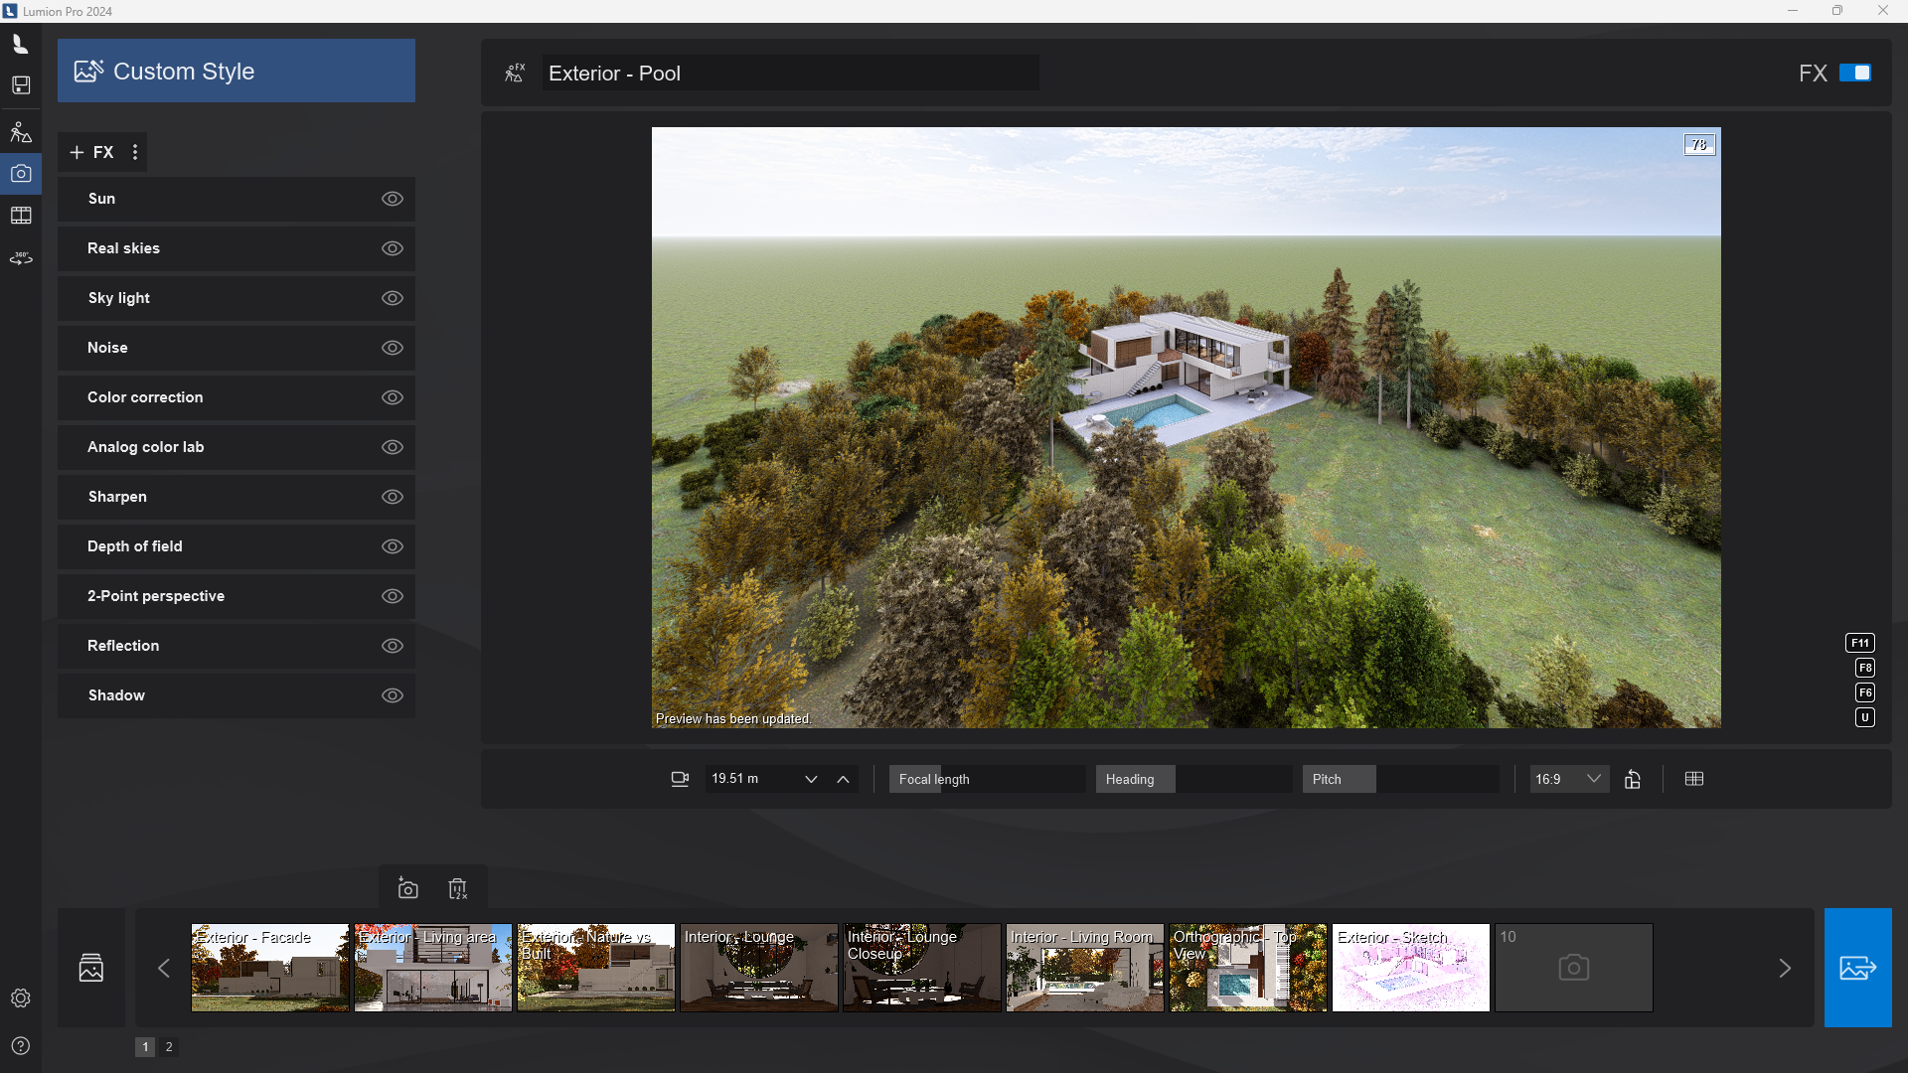Toggle visibility of Depth of field effect
Screen dimensions: 1908x1073
393,546
